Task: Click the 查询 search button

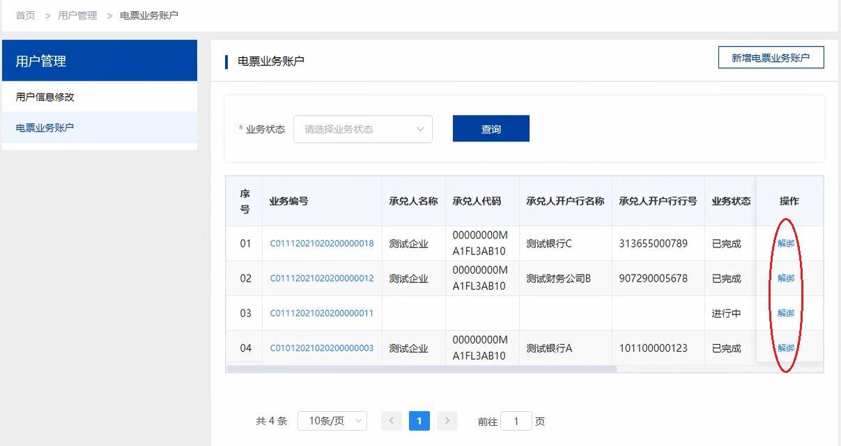Action: click(x=491, y=128)
